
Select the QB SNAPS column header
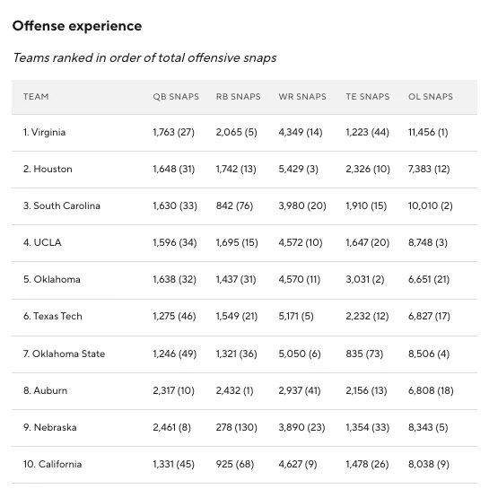176,97
